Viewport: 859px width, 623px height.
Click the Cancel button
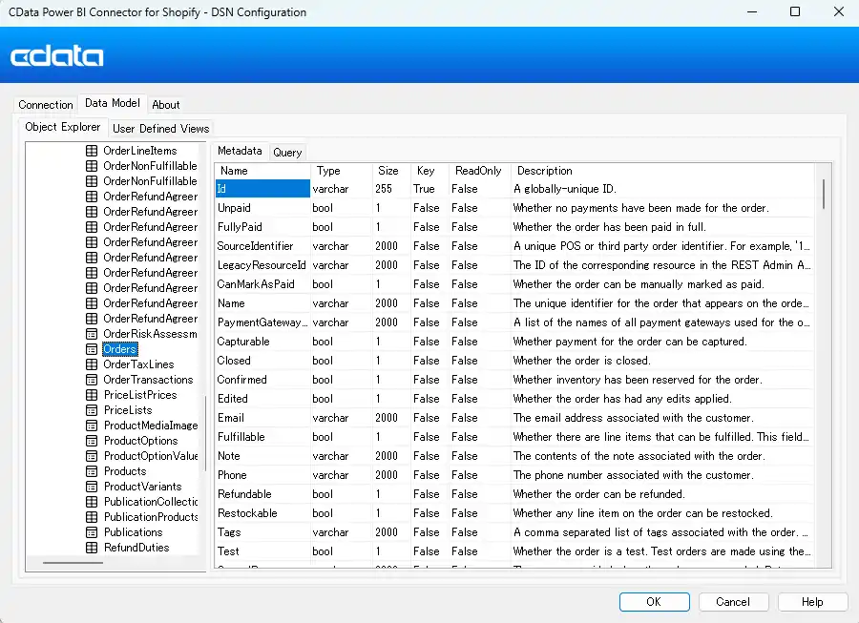tap(733, 602)
